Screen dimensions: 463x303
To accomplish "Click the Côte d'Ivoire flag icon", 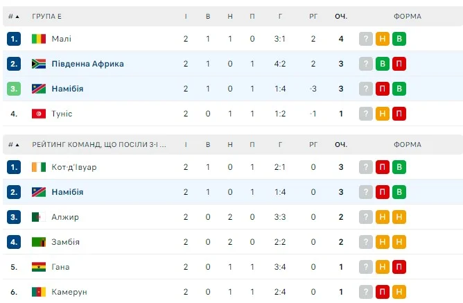I will (x=39, y=167).
